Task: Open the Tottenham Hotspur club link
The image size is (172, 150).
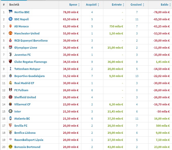Action: tap(27, 69)
